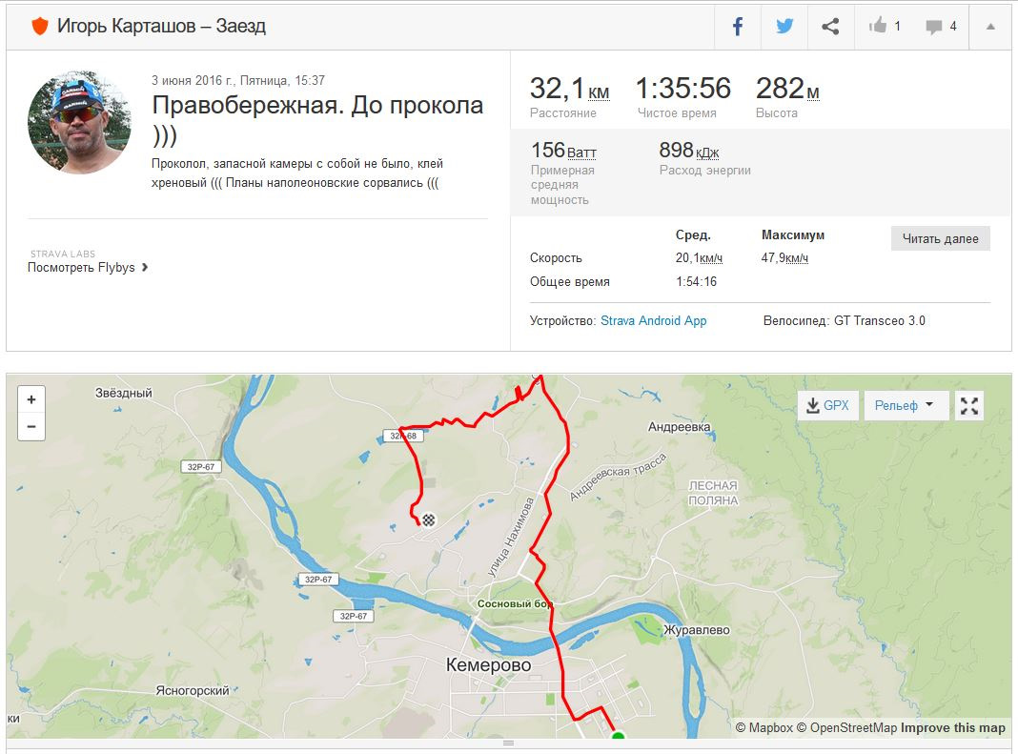Click the Читать далее button

pos(941,238)
